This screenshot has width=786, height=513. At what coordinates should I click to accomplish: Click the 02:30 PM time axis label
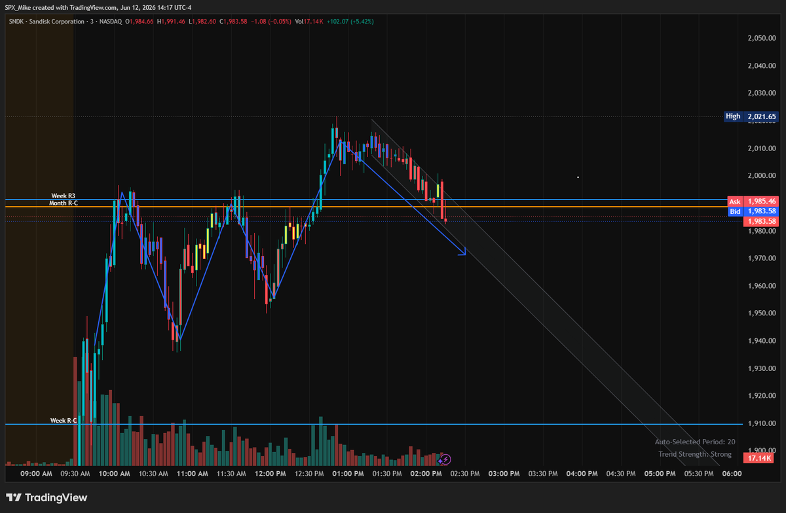[465, 473]
